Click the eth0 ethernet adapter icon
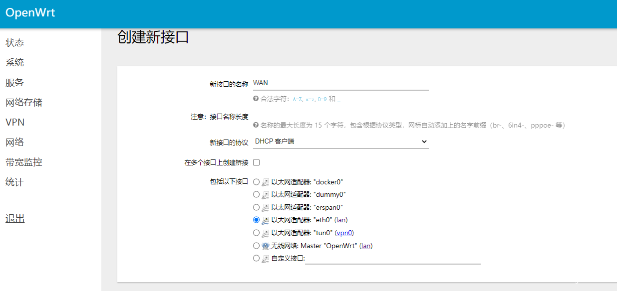Viewport: 617px width, 291px height. [x=266, y=220]
